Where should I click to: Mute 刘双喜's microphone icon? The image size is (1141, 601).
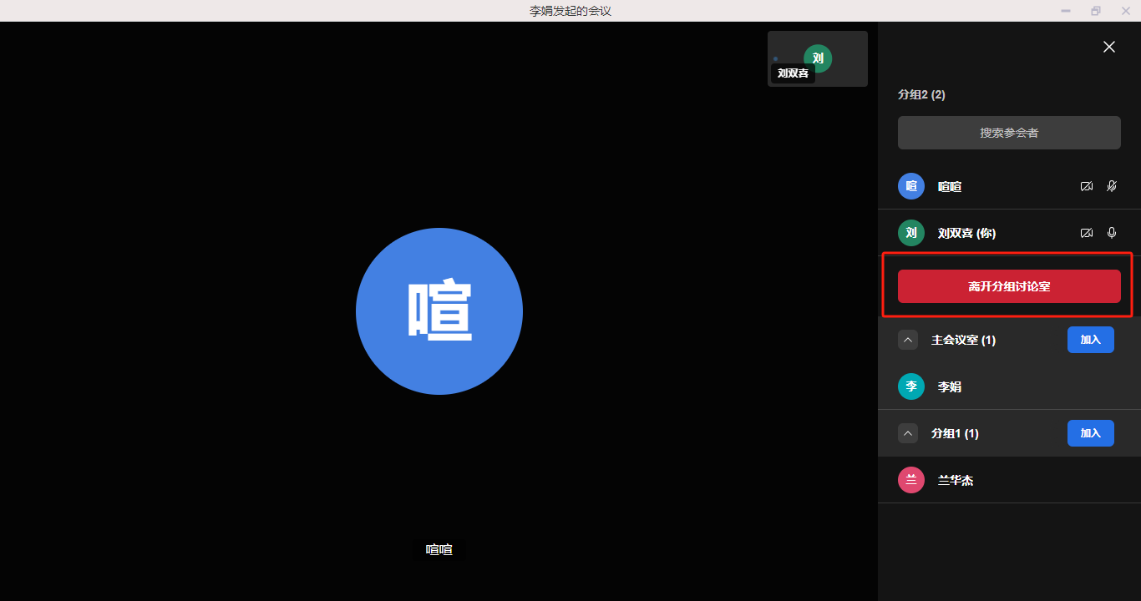[1112, 233]
